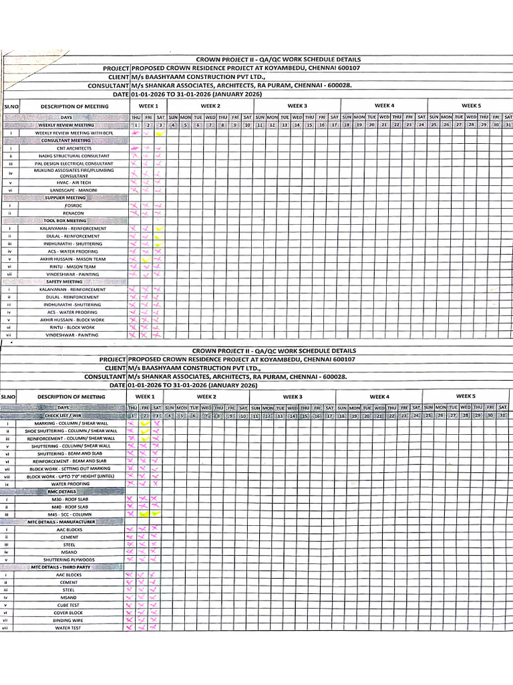This screenshot has height=685, width=513.
Task: Select 'DULAL - REINFORCEMENT' under Safety Meeting
Action: 72,297
